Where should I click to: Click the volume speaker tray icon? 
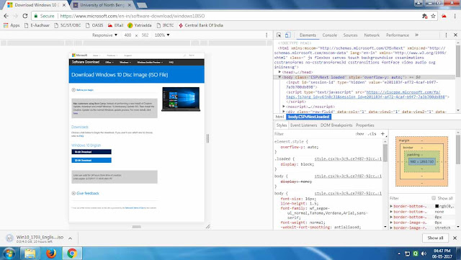[424, 254]
